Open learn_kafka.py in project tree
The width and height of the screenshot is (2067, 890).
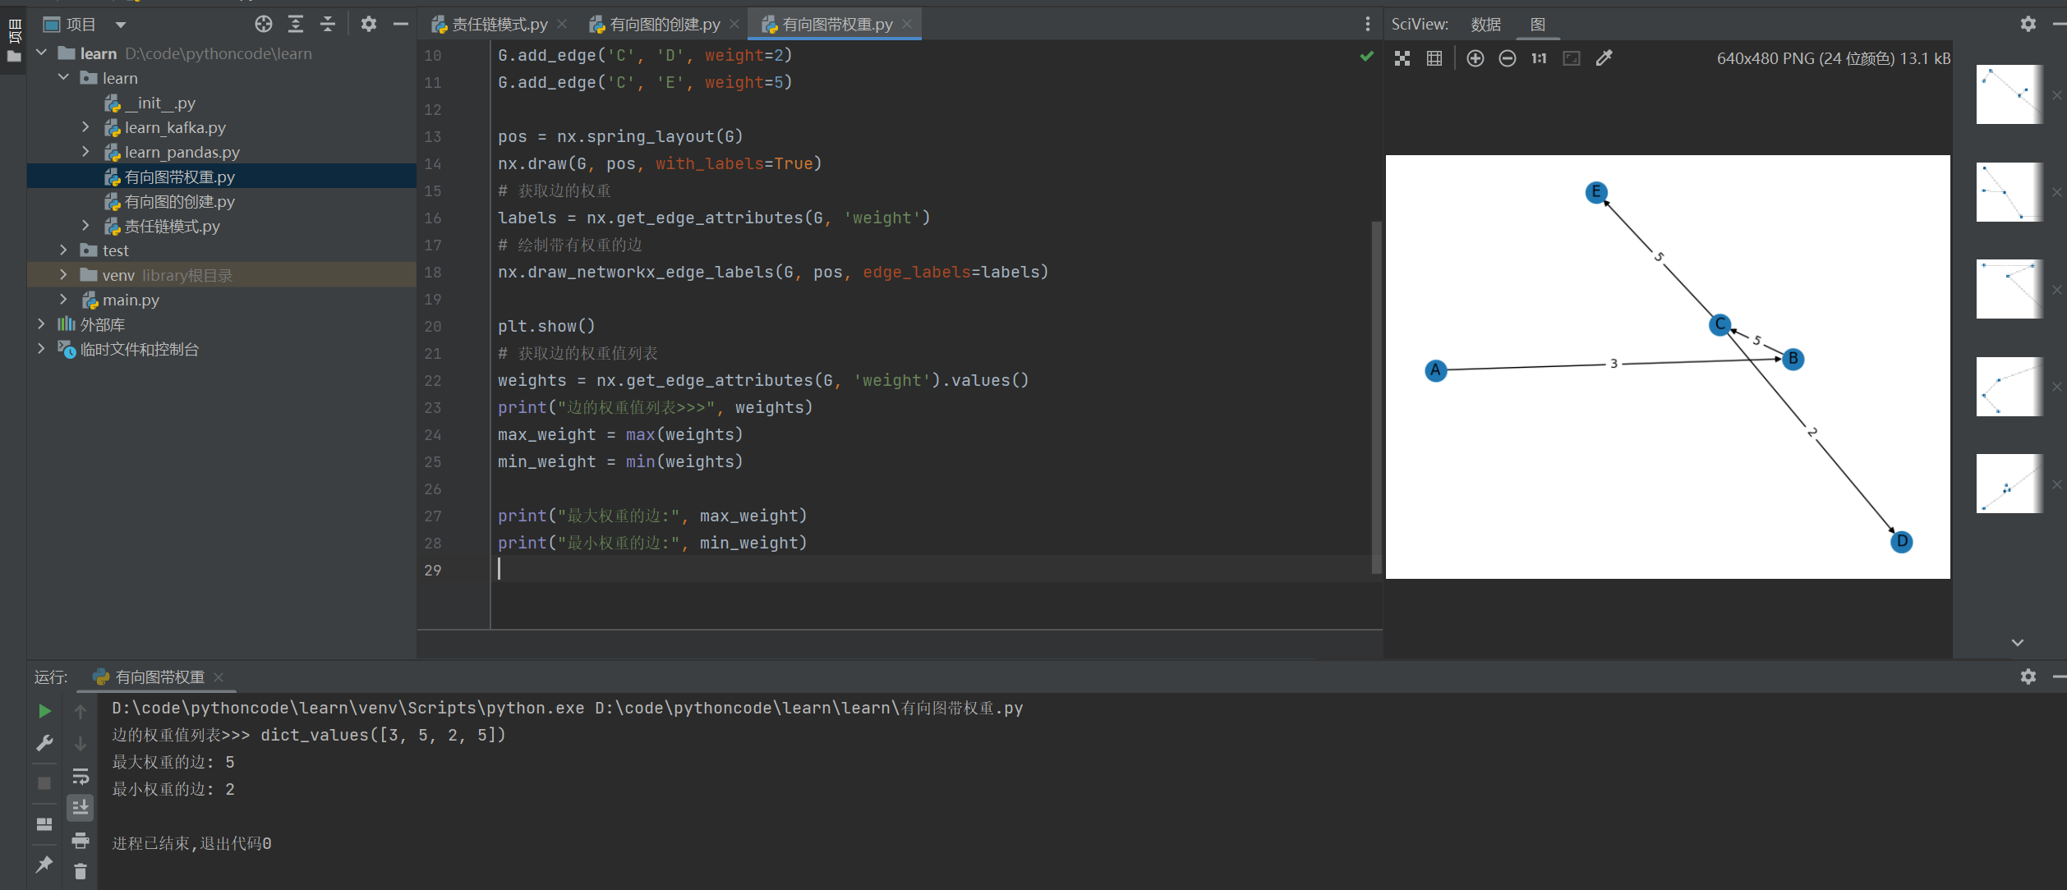[175, 127]
